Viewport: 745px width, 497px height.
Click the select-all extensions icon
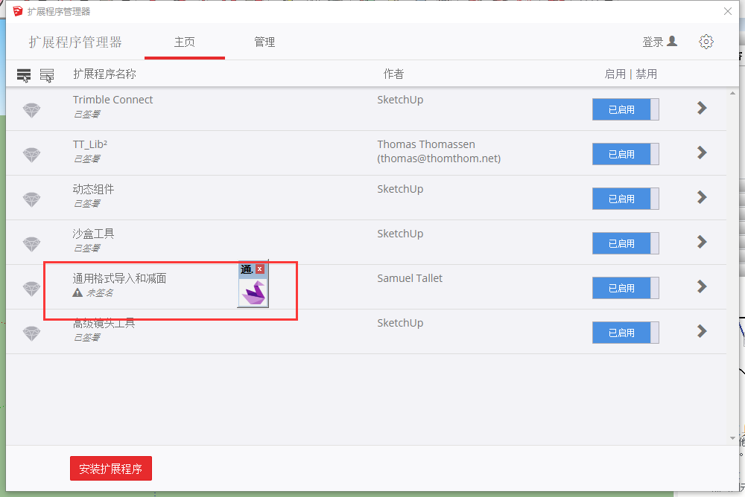(x=24, y=75)
